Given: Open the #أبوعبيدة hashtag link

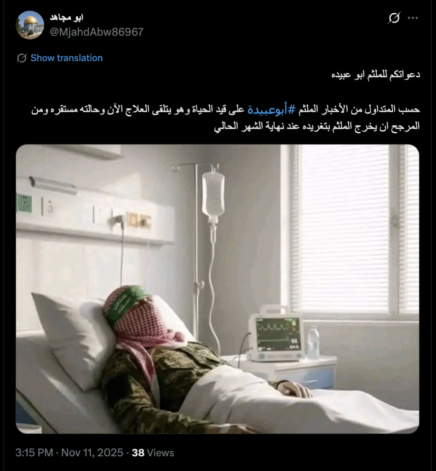Looking at the screenshot, I should pos(271,109).
